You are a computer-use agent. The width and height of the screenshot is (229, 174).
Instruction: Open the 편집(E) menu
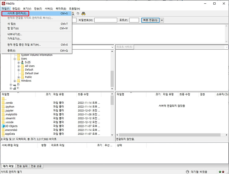coord(16,9)
